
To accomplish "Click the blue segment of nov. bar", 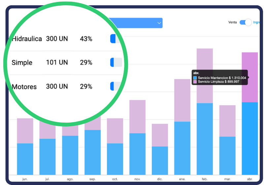I will tap(137, 154).
